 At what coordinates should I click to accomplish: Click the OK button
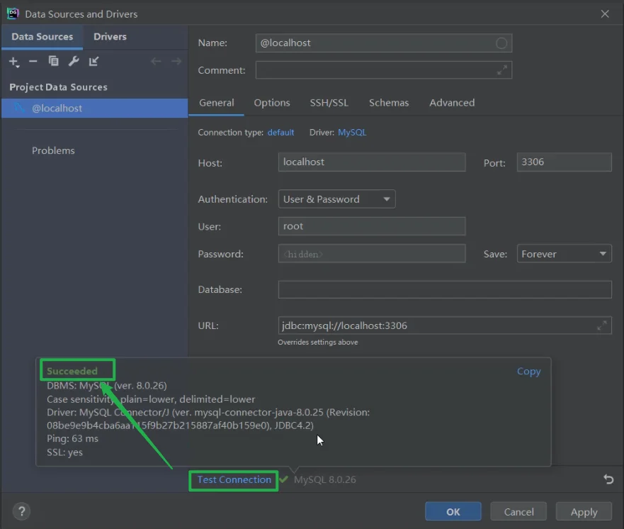coord(453,511)
